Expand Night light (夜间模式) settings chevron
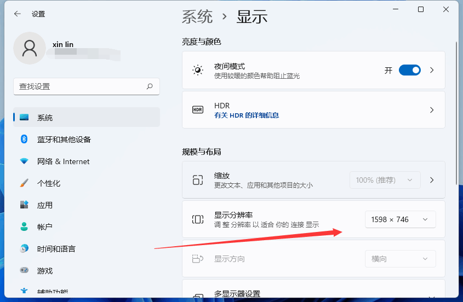The width and height of the screenshot is (463, 302). click(432, 70)
